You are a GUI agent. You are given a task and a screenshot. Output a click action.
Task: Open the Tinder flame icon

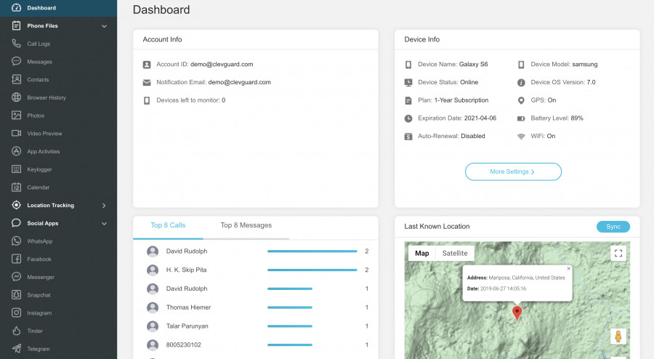coord(16,331)
